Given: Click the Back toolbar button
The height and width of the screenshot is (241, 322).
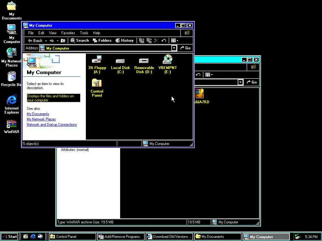Looking at the screenshot, I should coord(35,40).
